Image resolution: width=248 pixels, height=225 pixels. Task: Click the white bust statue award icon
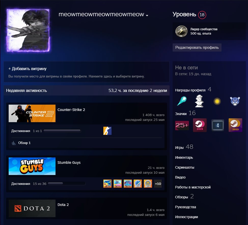pyautogui.click(x=199, y=101)
